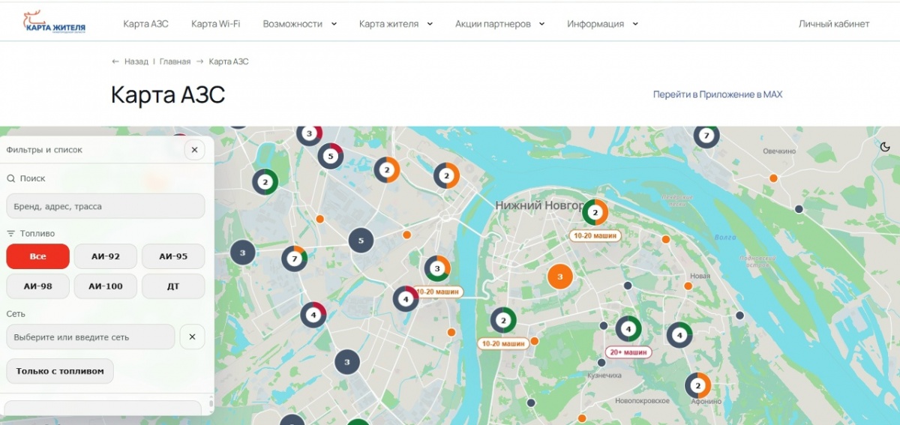
Task: Focus the Бренд, адрес, трасса search field
Action: [105, 206]
